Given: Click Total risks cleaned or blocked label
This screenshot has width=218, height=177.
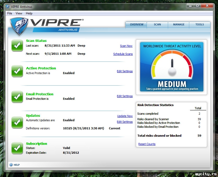Looking at the screenshot, I should click(x=159, y=136).
